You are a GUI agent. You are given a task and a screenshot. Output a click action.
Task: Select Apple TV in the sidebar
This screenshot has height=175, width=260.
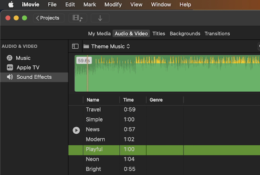click(x=28, y=67)
